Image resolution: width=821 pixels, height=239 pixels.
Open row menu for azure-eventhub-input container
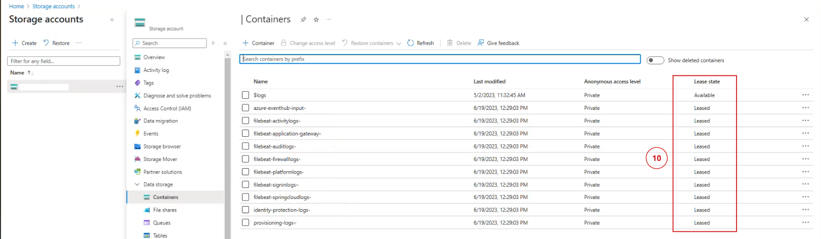pos(805,107)
